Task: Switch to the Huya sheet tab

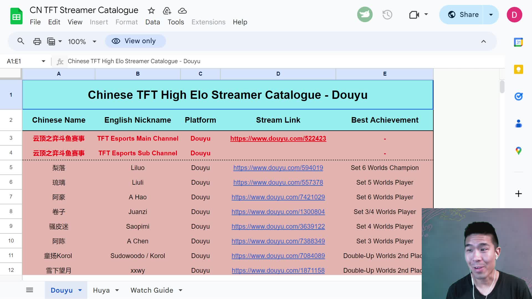Action: 101,290
